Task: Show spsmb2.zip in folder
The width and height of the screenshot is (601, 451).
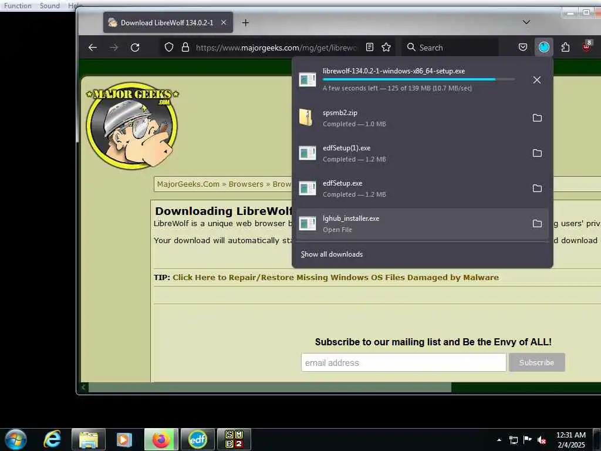Action: (x=537, y=117)
